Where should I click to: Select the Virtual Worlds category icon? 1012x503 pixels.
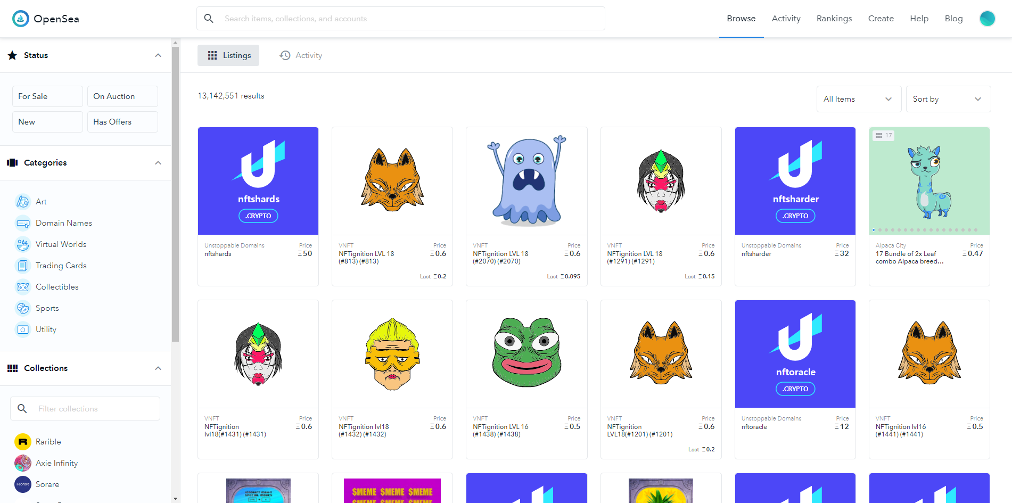(x=23, y=244)
